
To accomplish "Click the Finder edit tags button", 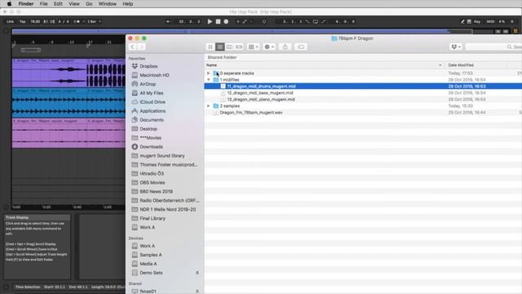I will tap(301, 47).
